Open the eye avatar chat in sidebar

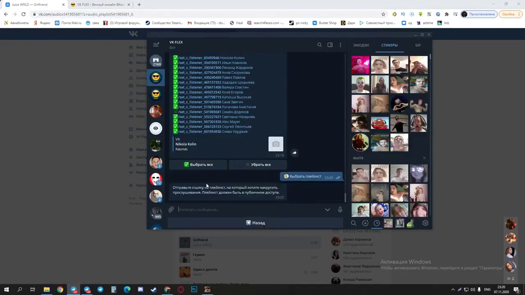click(x=156, y=128)
